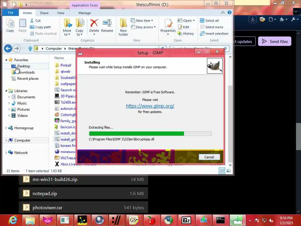Switch to the Manage ribbon tab
Image resolution: width=301 pixels, height=226 pixels.
[85, 13]
